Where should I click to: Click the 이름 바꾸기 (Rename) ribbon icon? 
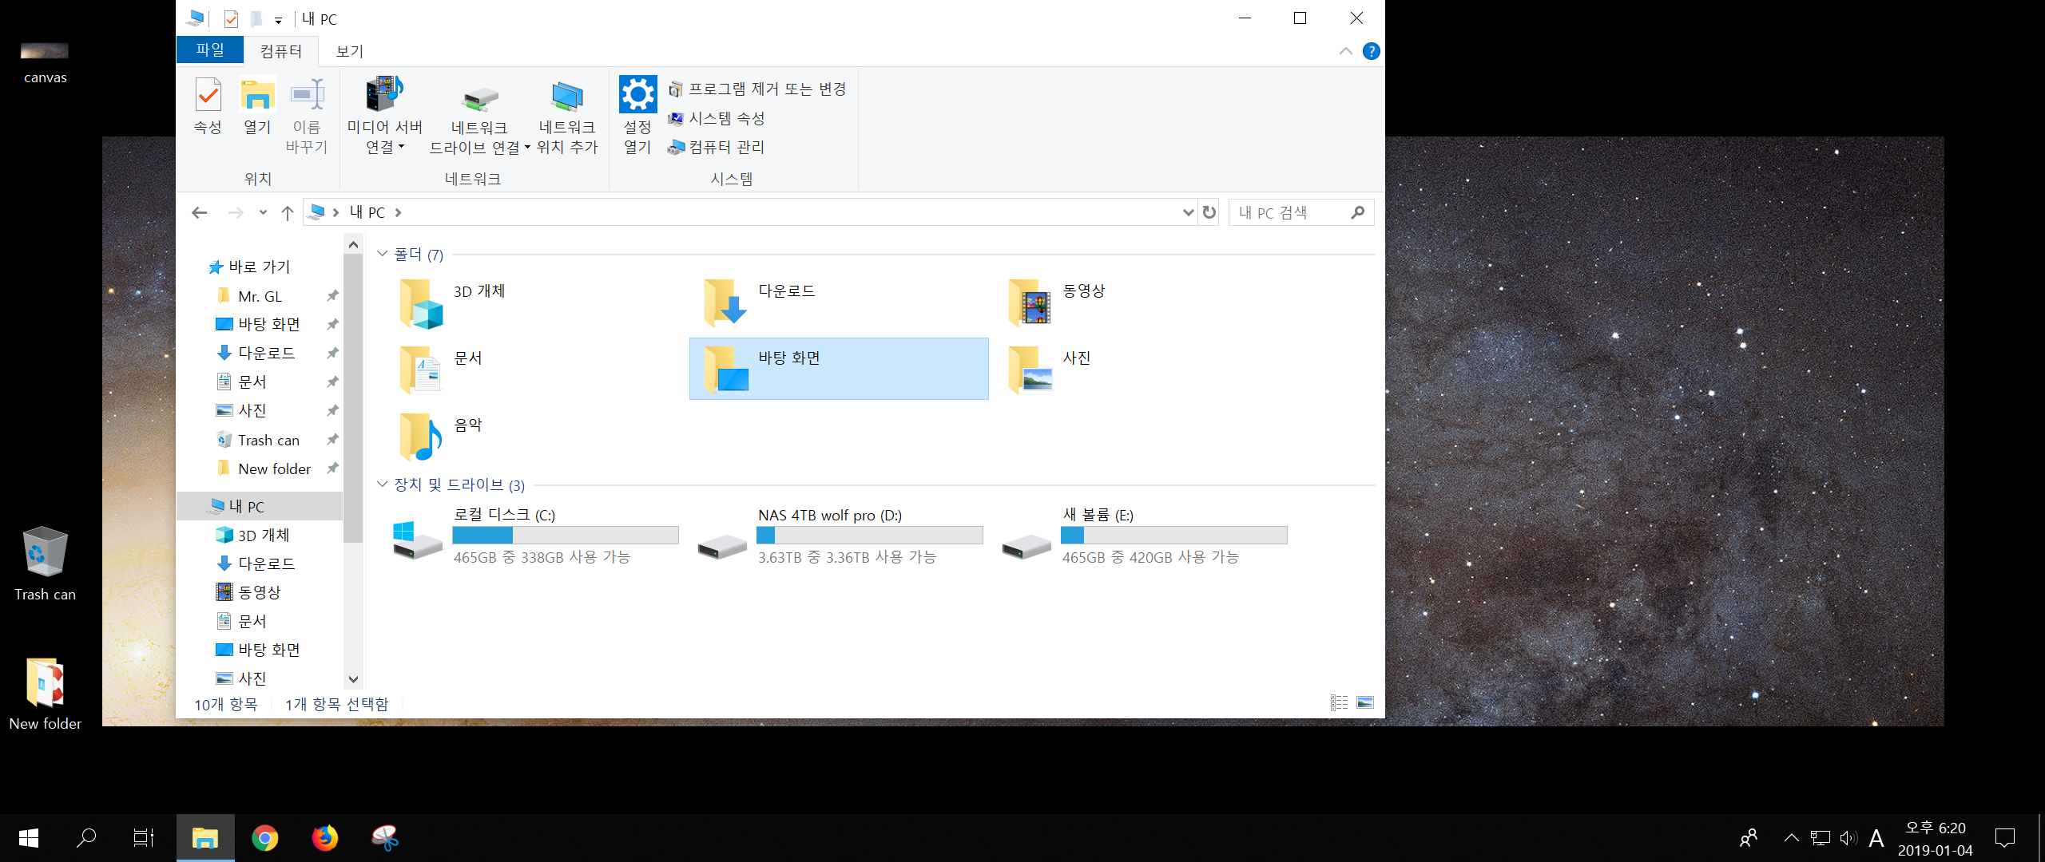point(307,116)
